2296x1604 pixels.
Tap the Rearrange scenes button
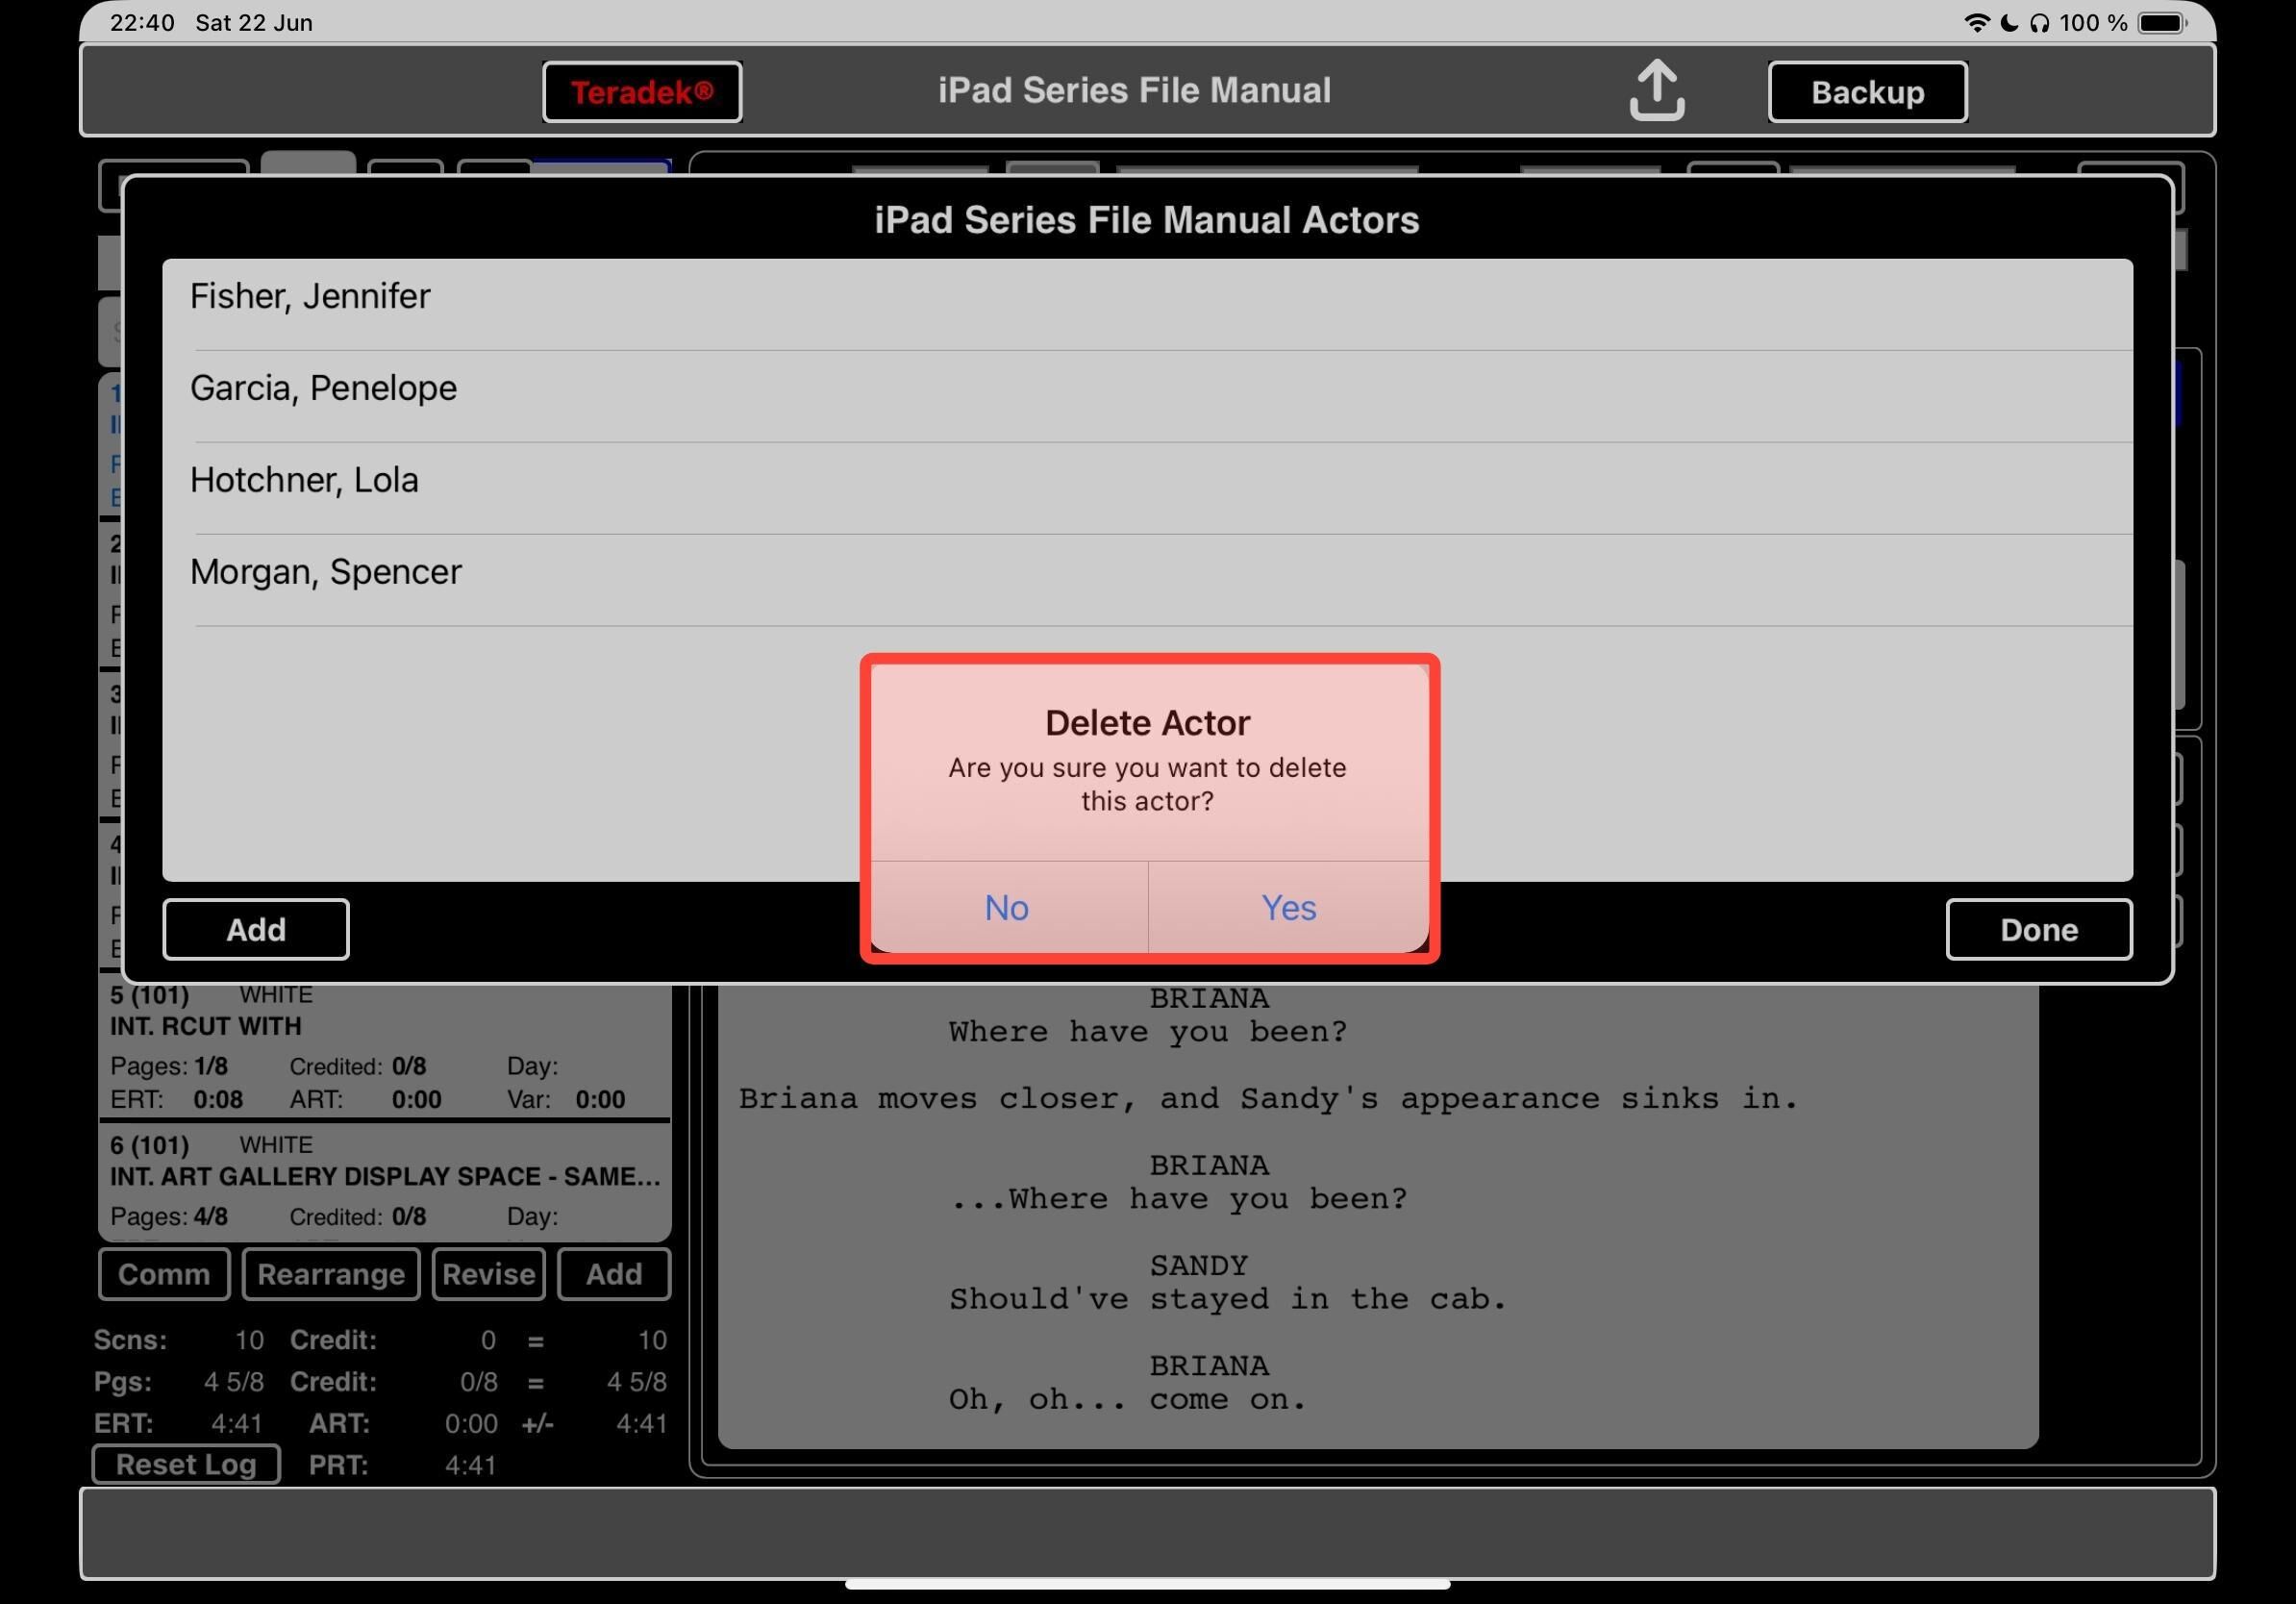tap(330, 1273)
